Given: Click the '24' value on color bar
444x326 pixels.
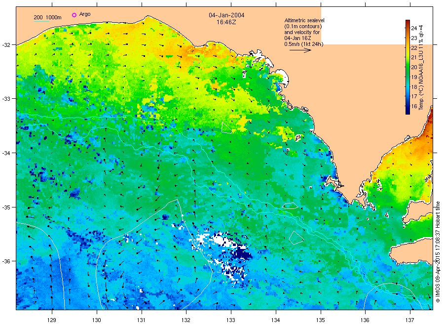Looking at the screenshot, I should pyautogui.click(x=414, y=28).
